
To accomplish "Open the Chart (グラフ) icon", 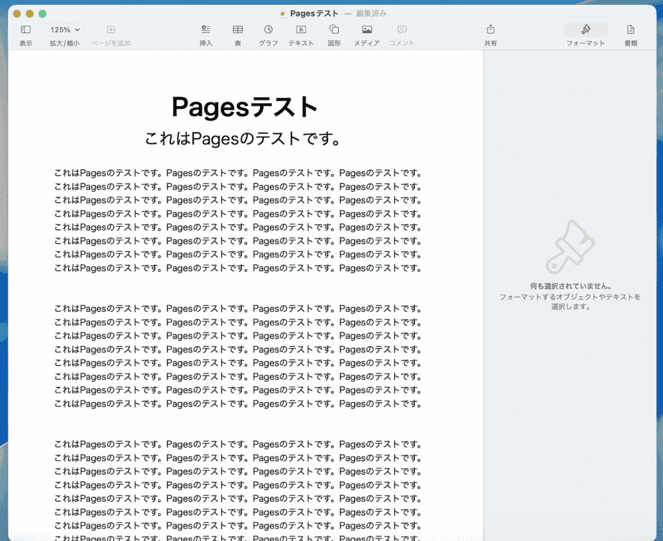I will click(x=269, y=29).
